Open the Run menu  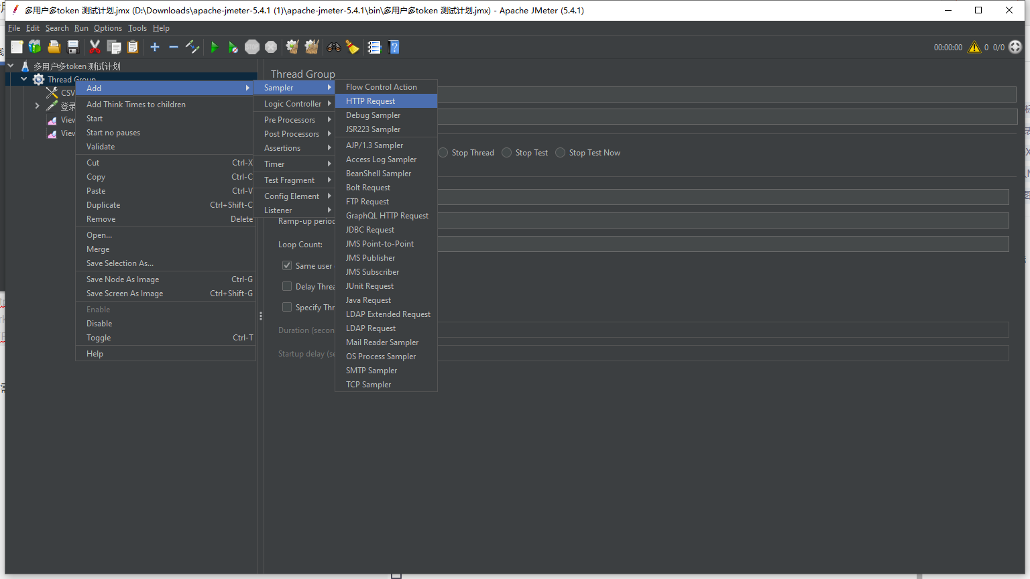[x=81, y=28]
